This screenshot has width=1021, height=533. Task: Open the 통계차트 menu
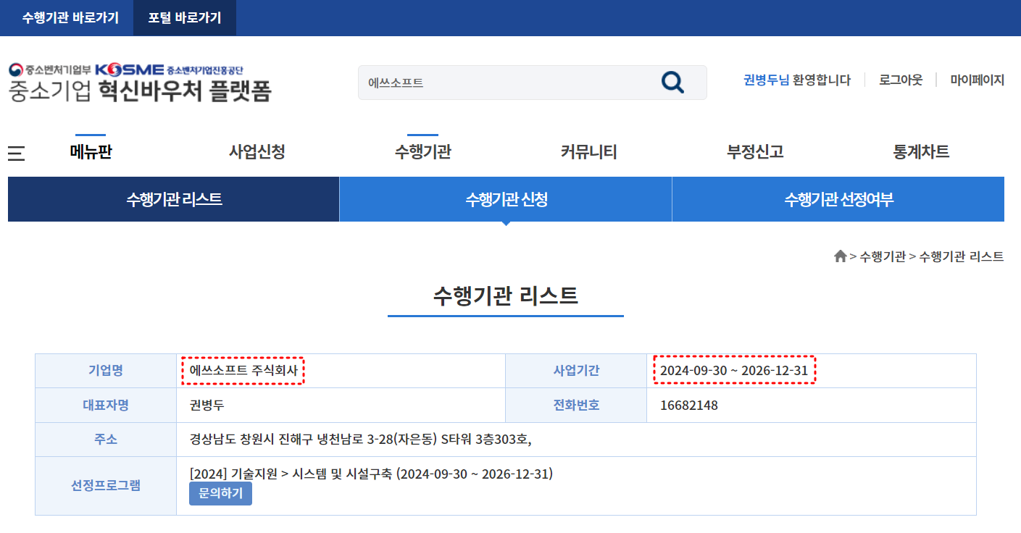point(921,152)
